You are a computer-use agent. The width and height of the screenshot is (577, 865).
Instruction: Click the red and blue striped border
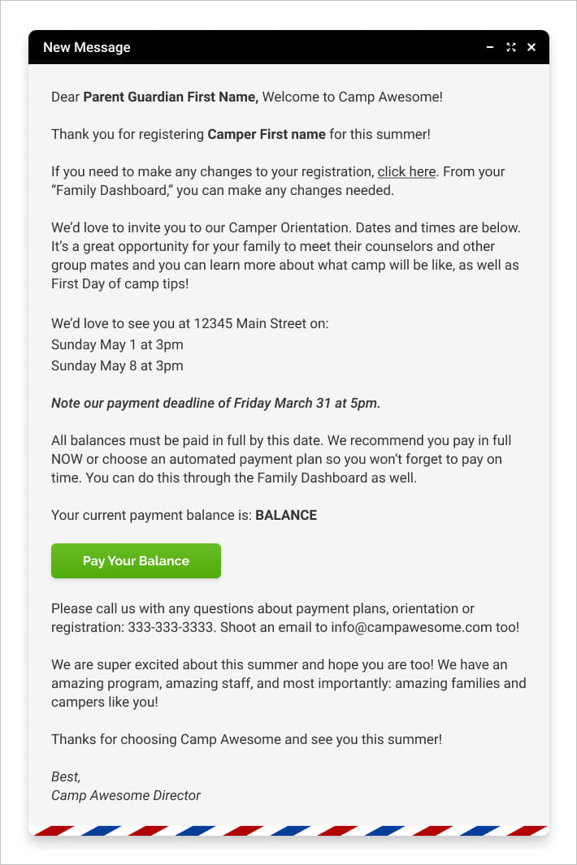288,830
